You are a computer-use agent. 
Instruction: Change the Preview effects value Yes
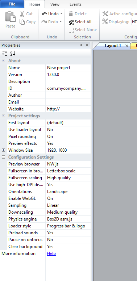[68, 143]
